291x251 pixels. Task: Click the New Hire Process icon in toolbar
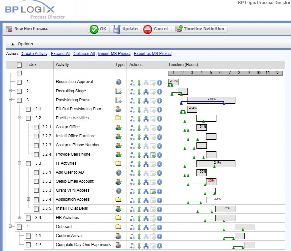point(9,29)
